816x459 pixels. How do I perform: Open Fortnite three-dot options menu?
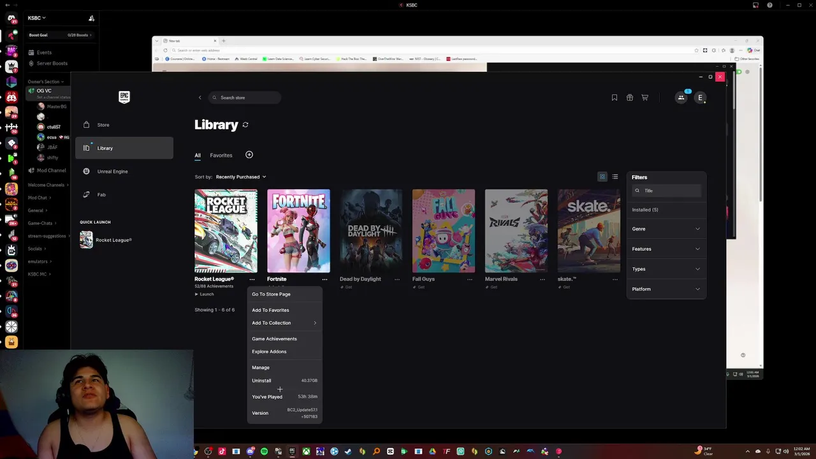(324, 279)
